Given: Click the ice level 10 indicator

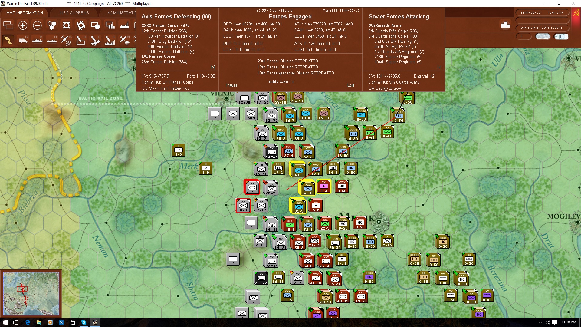Looking at the screenshot, I should click(x=561, y=37).
